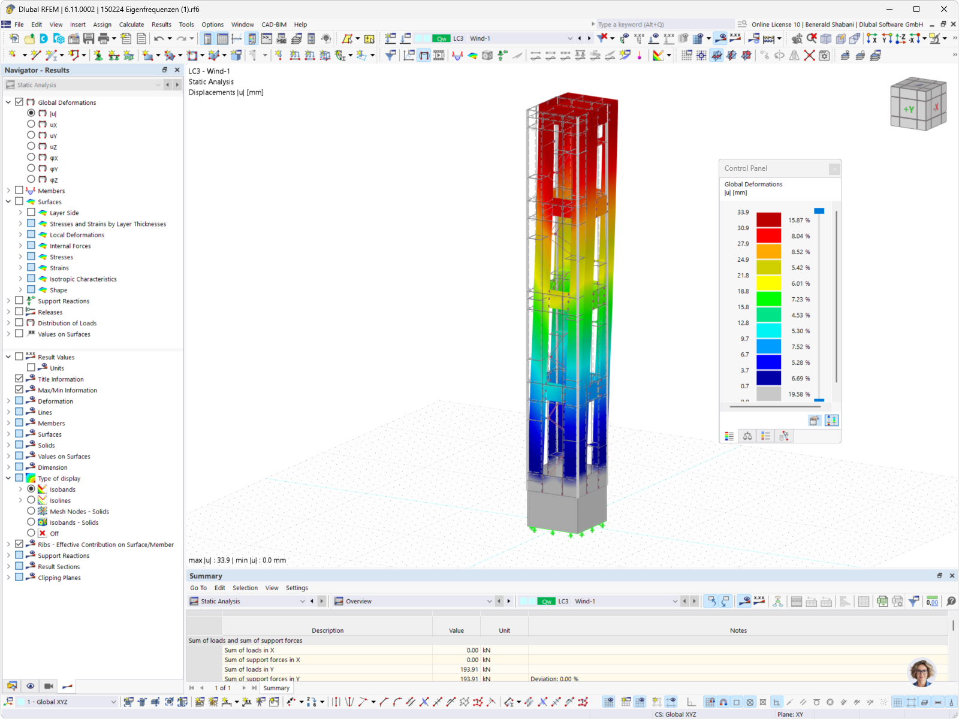Click the mirror tool icon

point(794,55)
